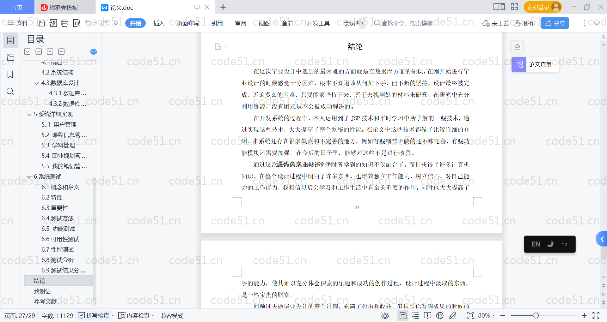Click the more options vertical dots icon
This screenshot has height=322, width=607.
584,23
